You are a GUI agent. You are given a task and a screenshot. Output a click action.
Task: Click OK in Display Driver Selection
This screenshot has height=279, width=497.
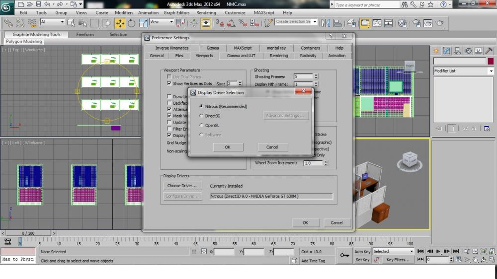[x=228, y=147]
